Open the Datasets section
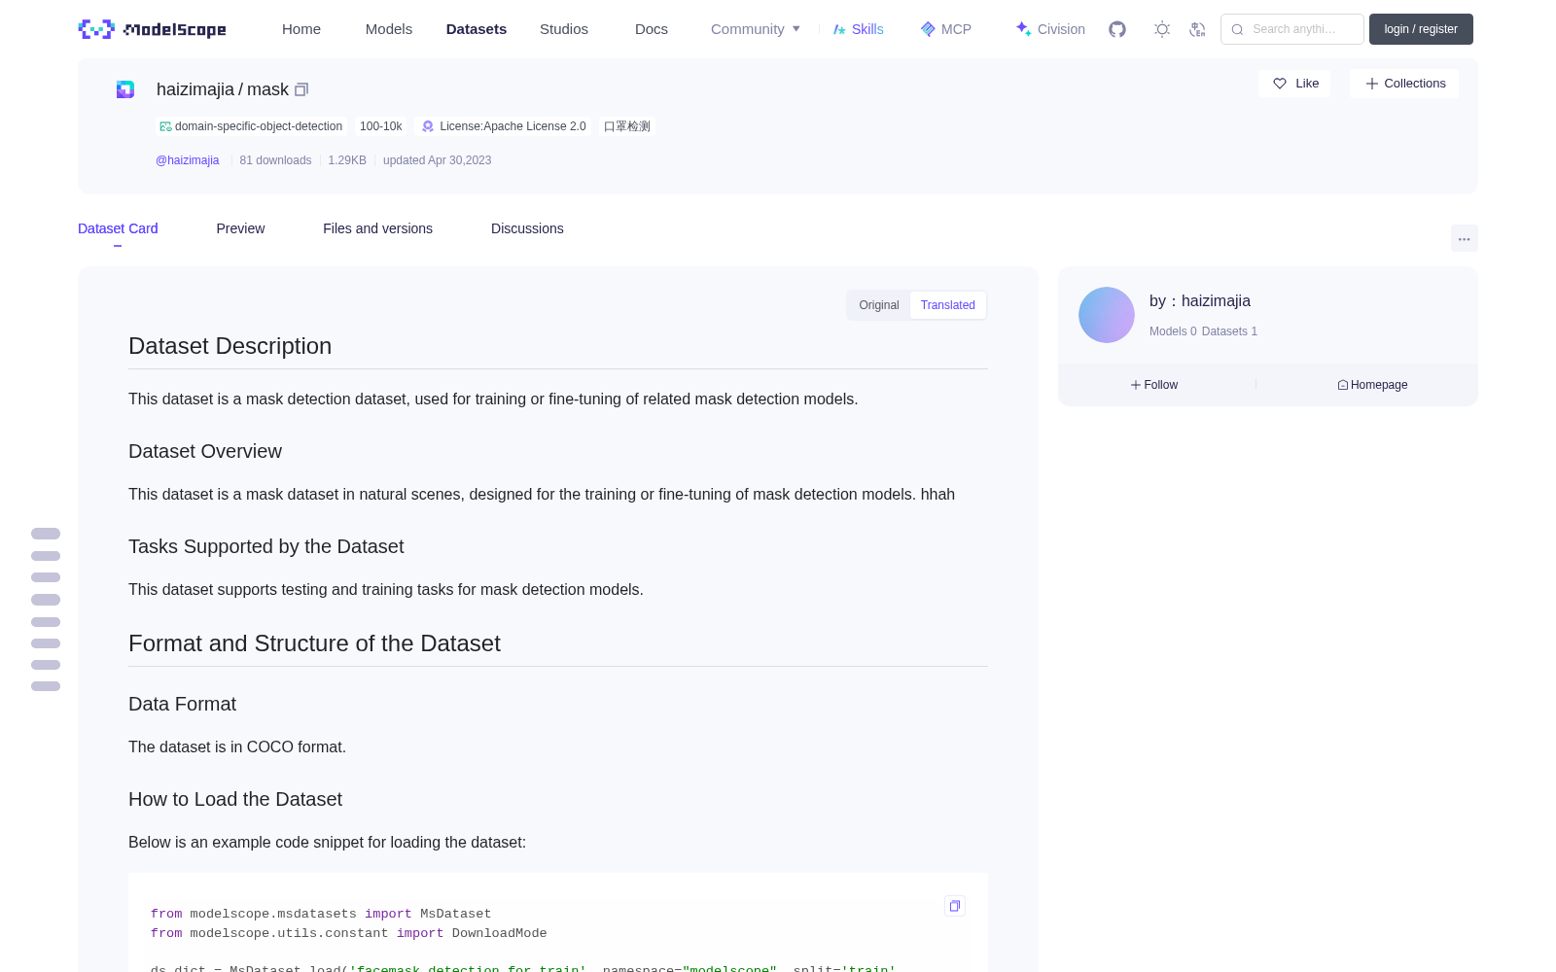Image resolution: width=1556 pixels, height=972 pixels. [x=477, y=29]
